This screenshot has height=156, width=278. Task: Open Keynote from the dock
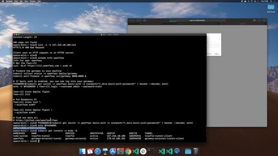105,151
